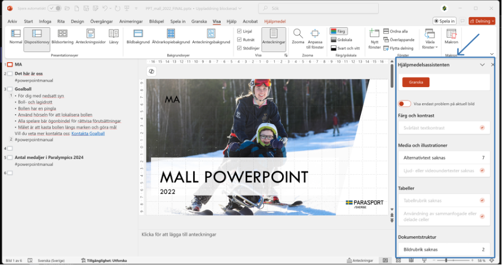Switch to the Design tab
The height and width of the screenshot is (265, 502).
click(x=77, y=22)
